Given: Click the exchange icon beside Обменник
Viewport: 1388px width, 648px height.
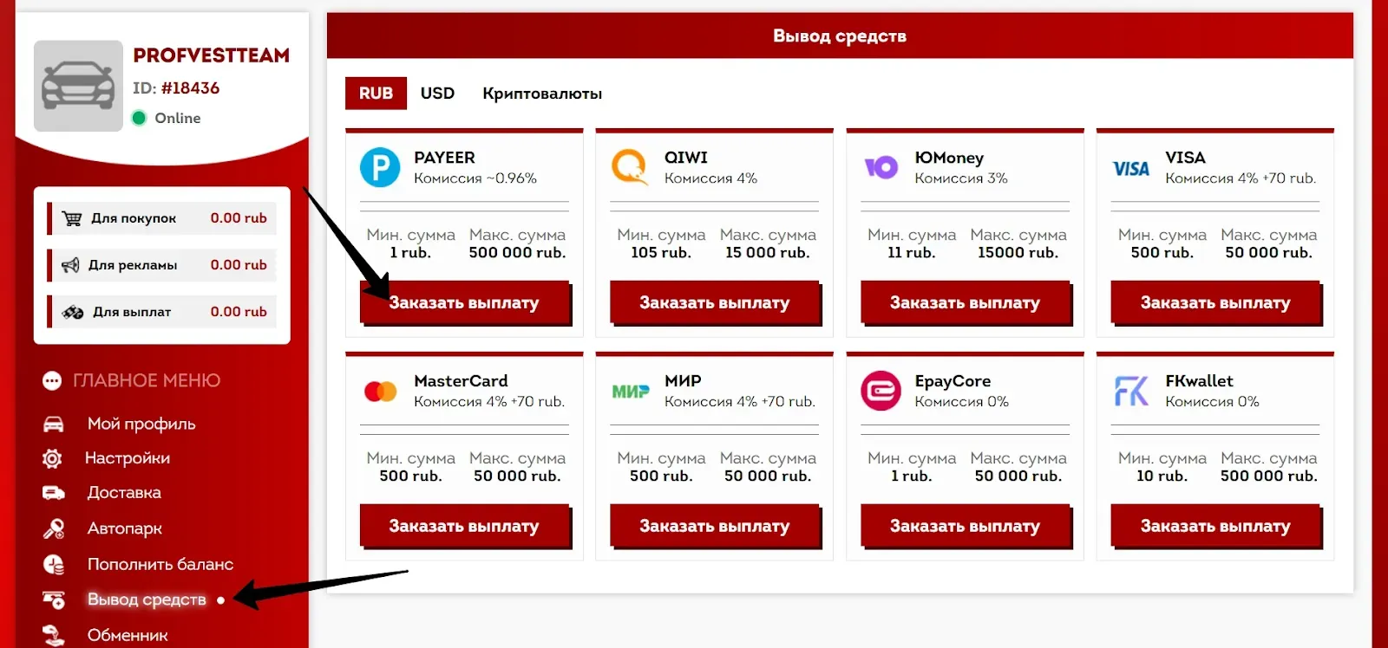Looking at the screenshot, I should tap(54, 635).
